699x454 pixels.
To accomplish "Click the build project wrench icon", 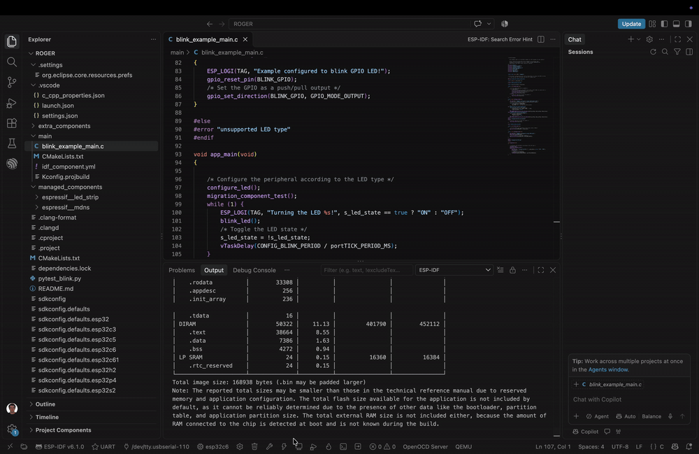I will point(269,446).
